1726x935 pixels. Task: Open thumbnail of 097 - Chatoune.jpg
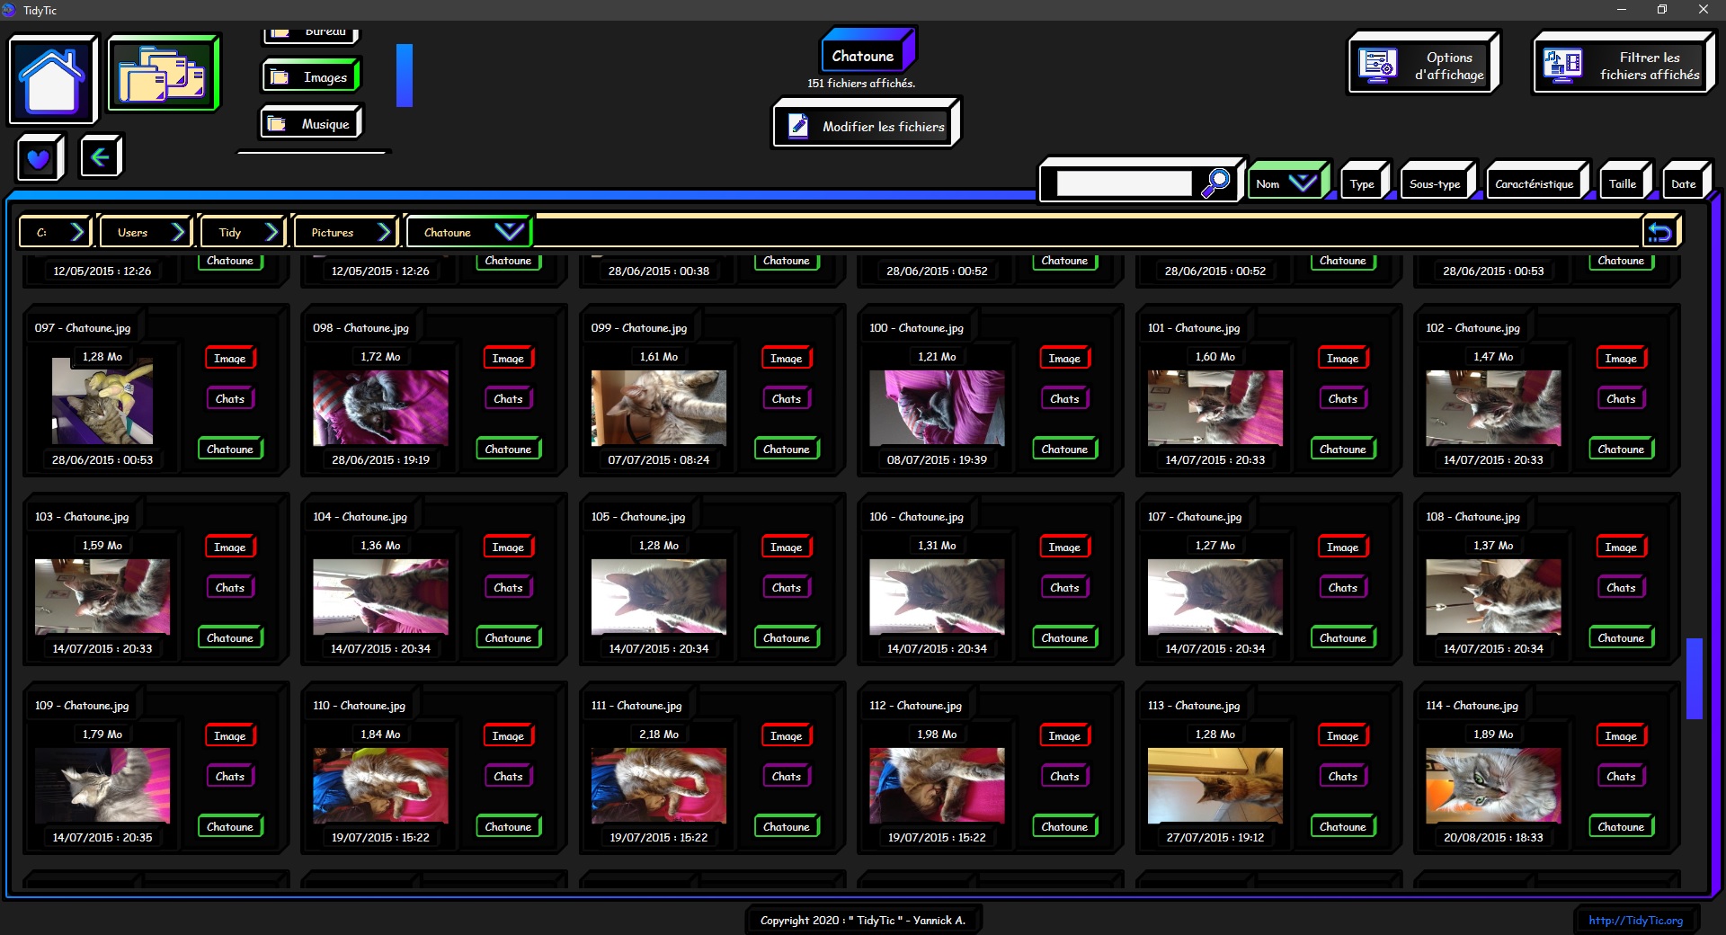102,401
